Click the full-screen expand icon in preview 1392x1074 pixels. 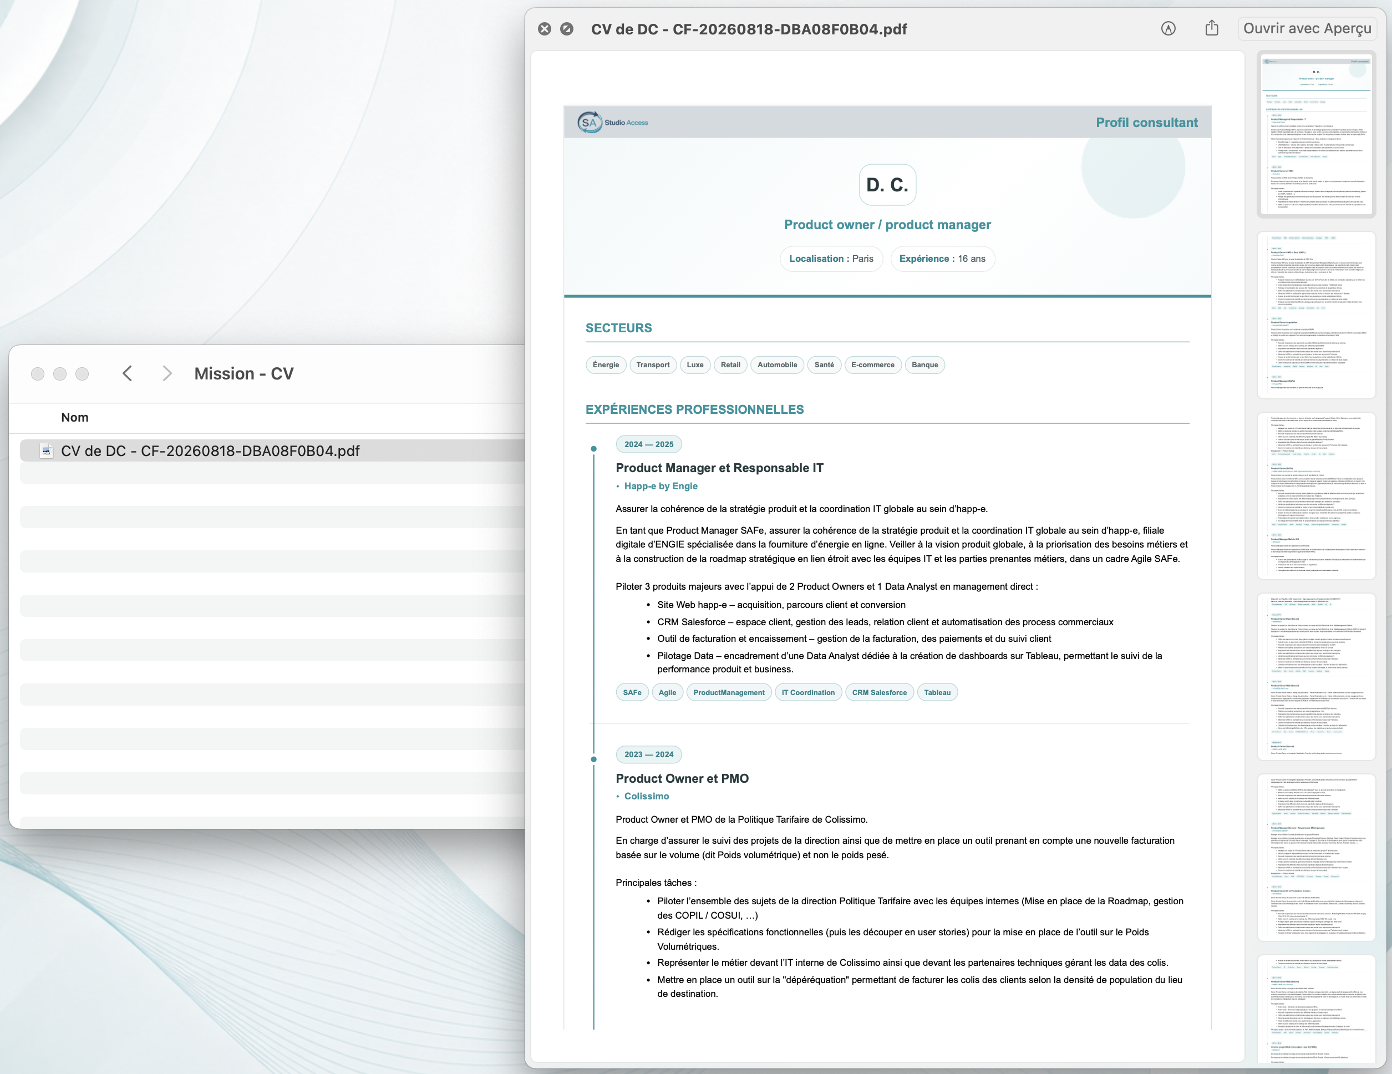567,29
